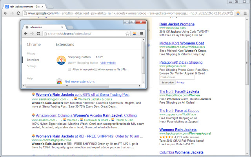Image resolution: width=251 pixels, height=157 pixels.
Task: Toggle Allow in incognito checkbox
Action: point(69,69)
